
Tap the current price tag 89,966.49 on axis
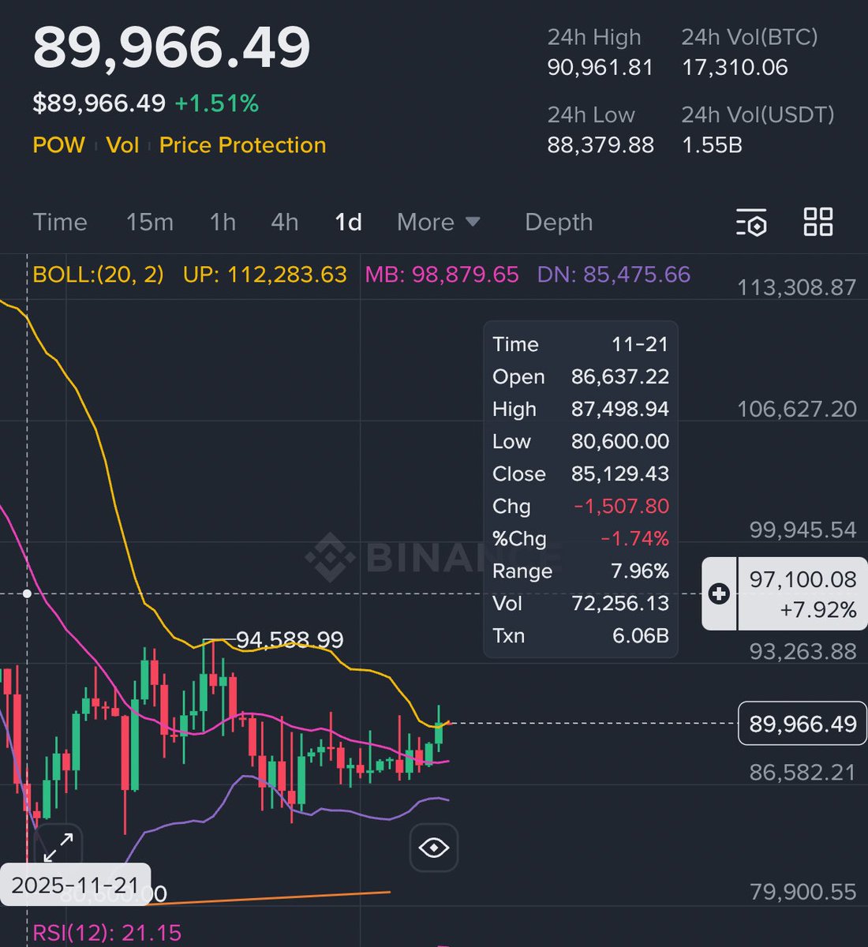tap(803, 724)
